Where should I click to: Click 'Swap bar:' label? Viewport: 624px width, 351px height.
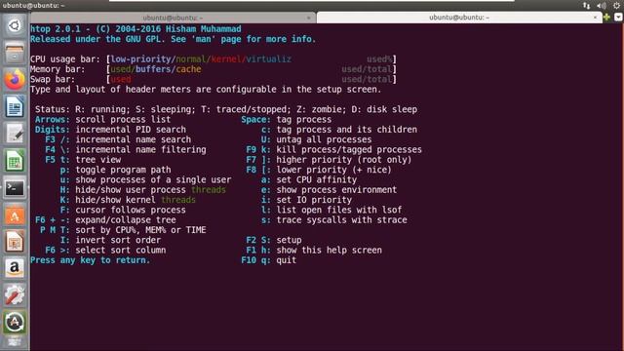[x=53, y=79]
